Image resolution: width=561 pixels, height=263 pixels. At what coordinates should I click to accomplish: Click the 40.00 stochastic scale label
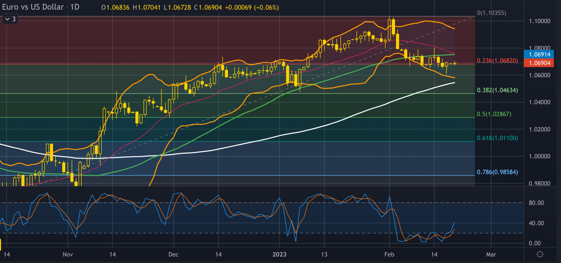(536, 223)
